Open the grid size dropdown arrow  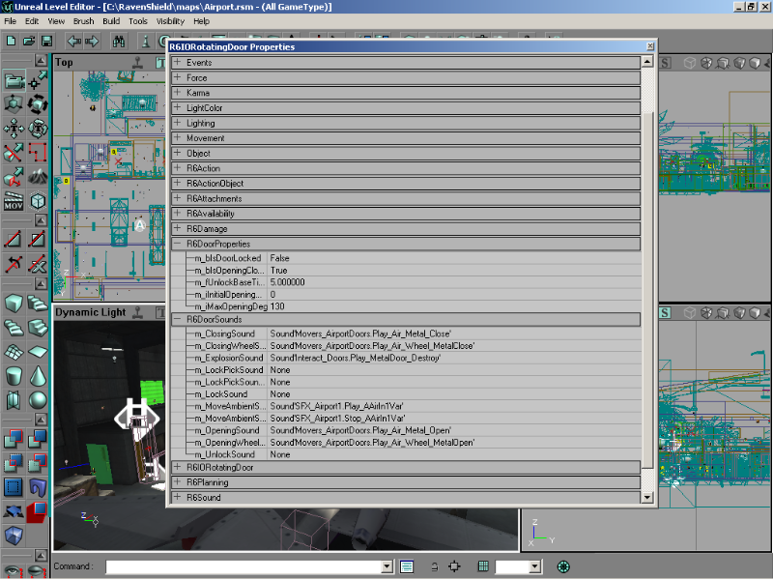click(x=535, y=566)
